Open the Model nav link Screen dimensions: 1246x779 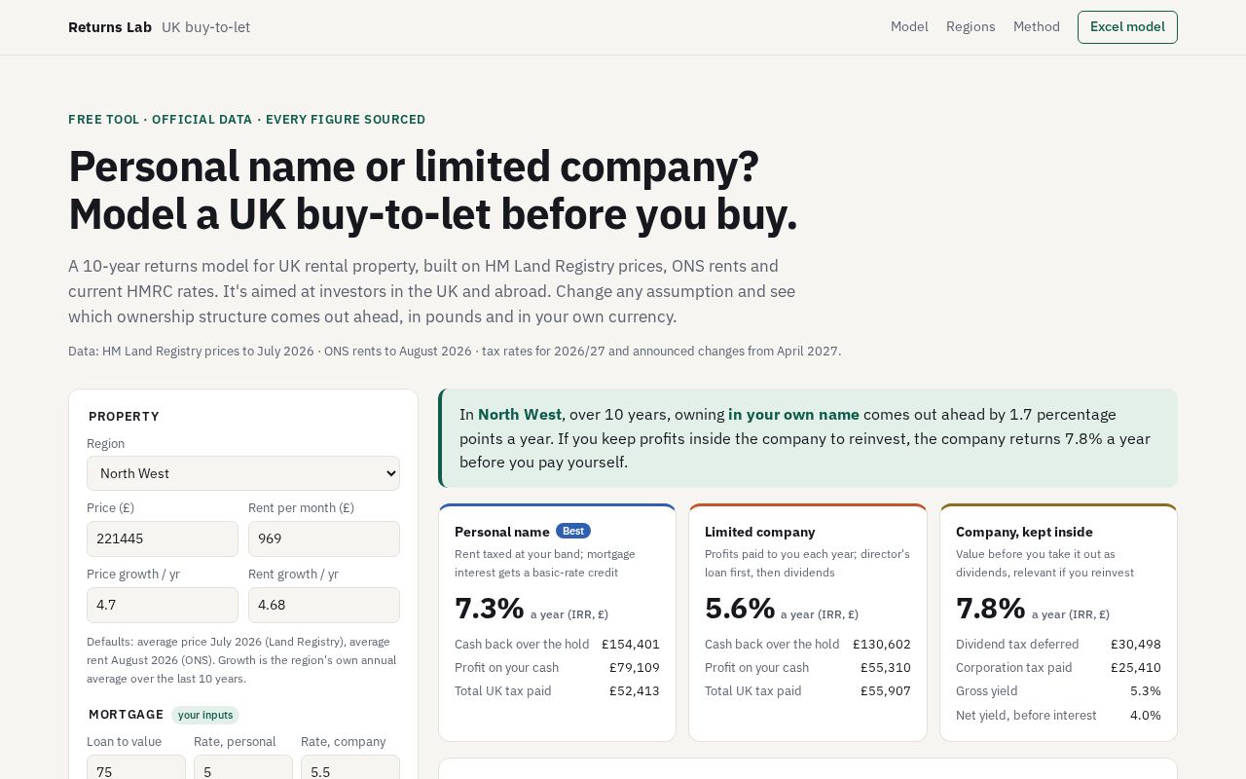pyautogui.click(x=909, y=27)
